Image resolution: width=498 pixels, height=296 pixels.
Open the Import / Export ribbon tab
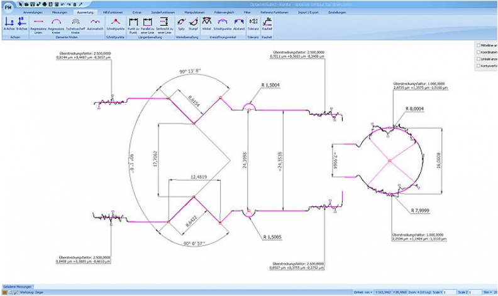[308, 13]
